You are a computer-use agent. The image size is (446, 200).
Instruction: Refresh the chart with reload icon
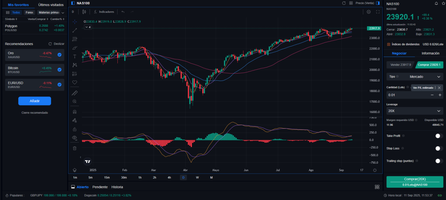click(x=344, y=3)
